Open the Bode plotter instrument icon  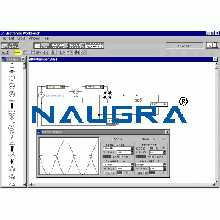[41, 46]
